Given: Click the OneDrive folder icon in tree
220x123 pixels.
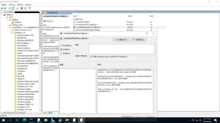Looking at the screenshot, I should pos(15,71).
